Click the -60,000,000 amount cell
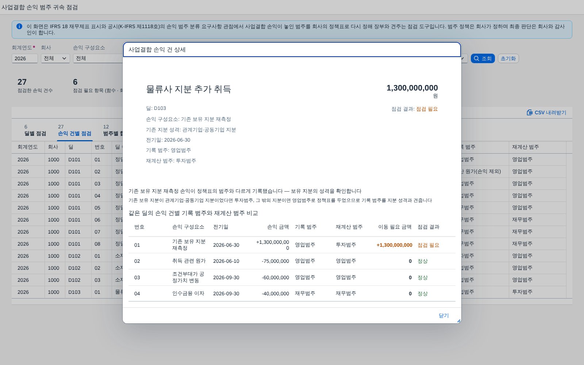Screen dimensions: 584x365 275,278
